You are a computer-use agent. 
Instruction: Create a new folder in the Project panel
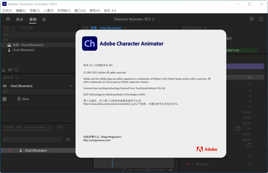[x=10, y=70]
